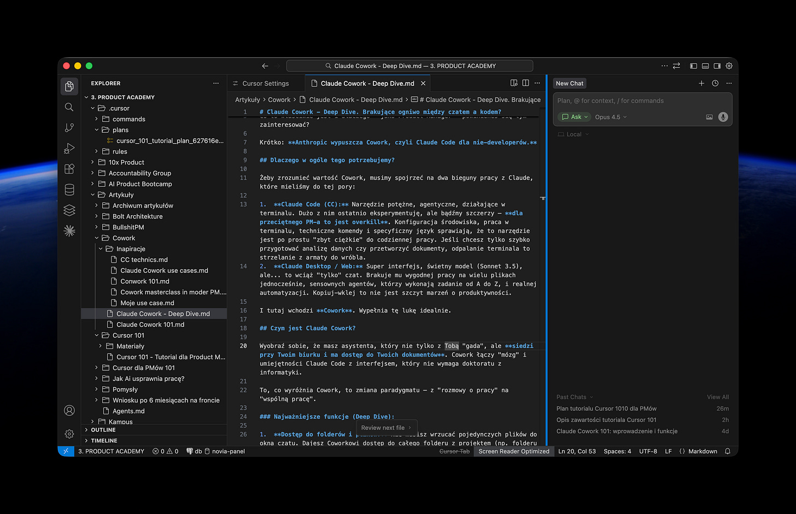Open the Opus 4.5 model dropdown
The image size is (796, 514).
tap(611, 117)
